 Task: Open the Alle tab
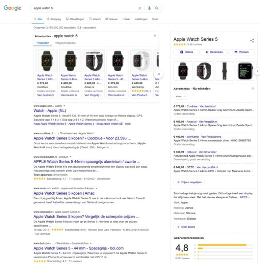point(38,19)
